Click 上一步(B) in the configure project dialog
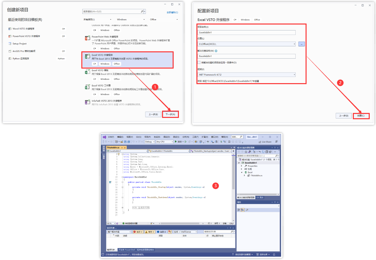376x260 pixels. [344, 116]
